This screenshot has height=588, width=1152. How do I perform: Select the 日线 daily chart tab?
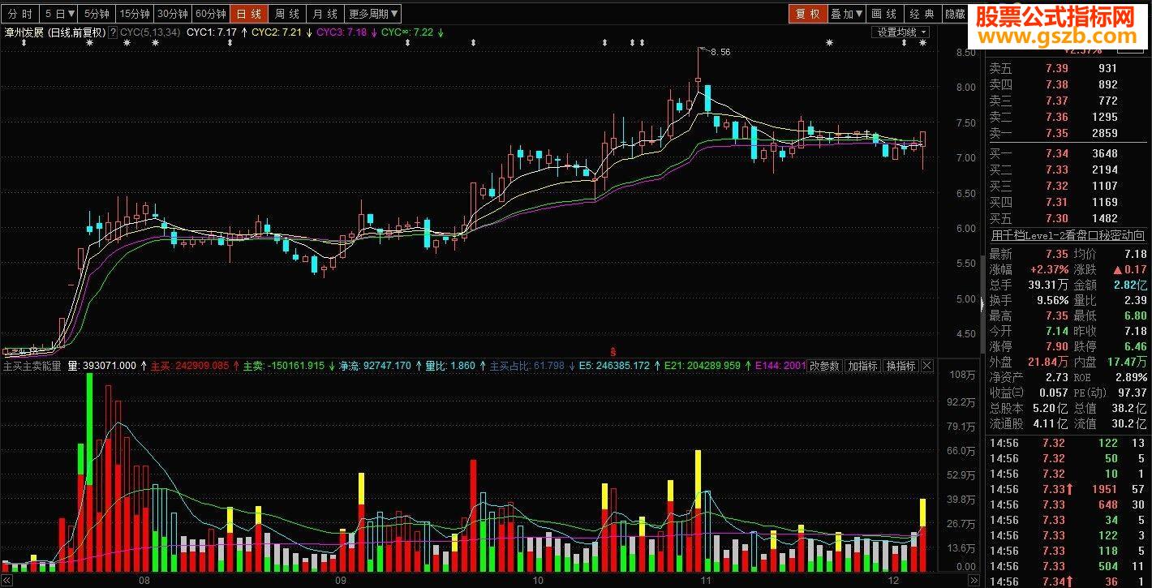[x=249, y=14]
